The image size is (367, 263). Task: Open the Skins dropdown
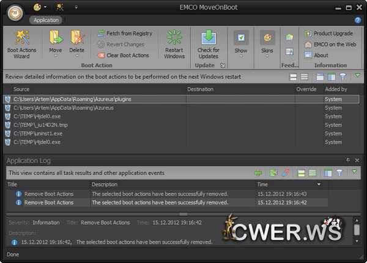[x=267, y=55]
